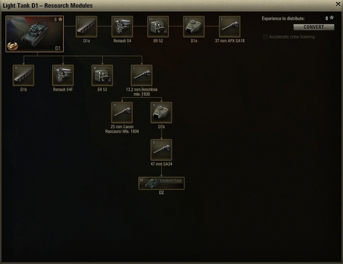Click the 'Experience to distribute:' label

(283, 19)
